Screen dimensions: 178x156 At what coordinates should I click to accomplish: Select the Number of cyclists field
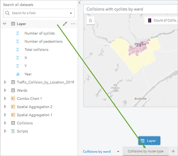coord(39,33)
